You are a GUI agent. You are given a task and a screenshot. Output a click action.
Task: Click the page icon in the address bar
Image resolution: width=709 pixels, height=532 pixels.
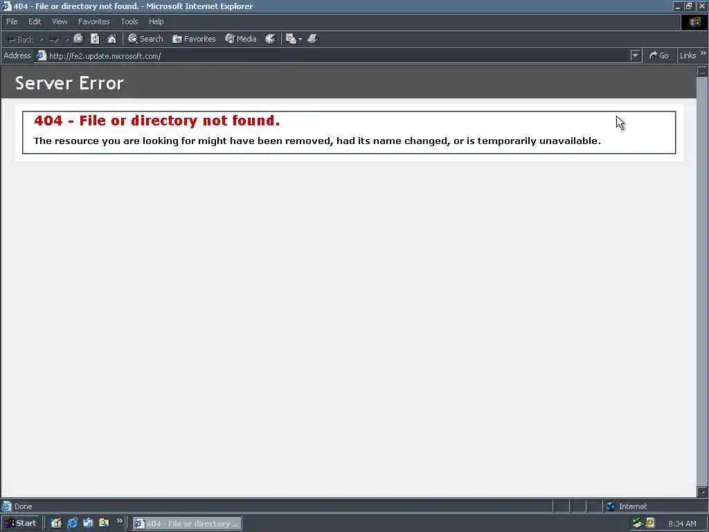[x=41, y=55]
